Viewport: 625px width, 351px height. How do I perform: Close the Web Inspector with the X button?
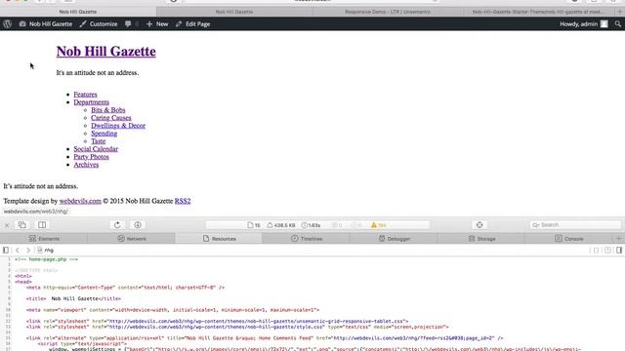7,225
